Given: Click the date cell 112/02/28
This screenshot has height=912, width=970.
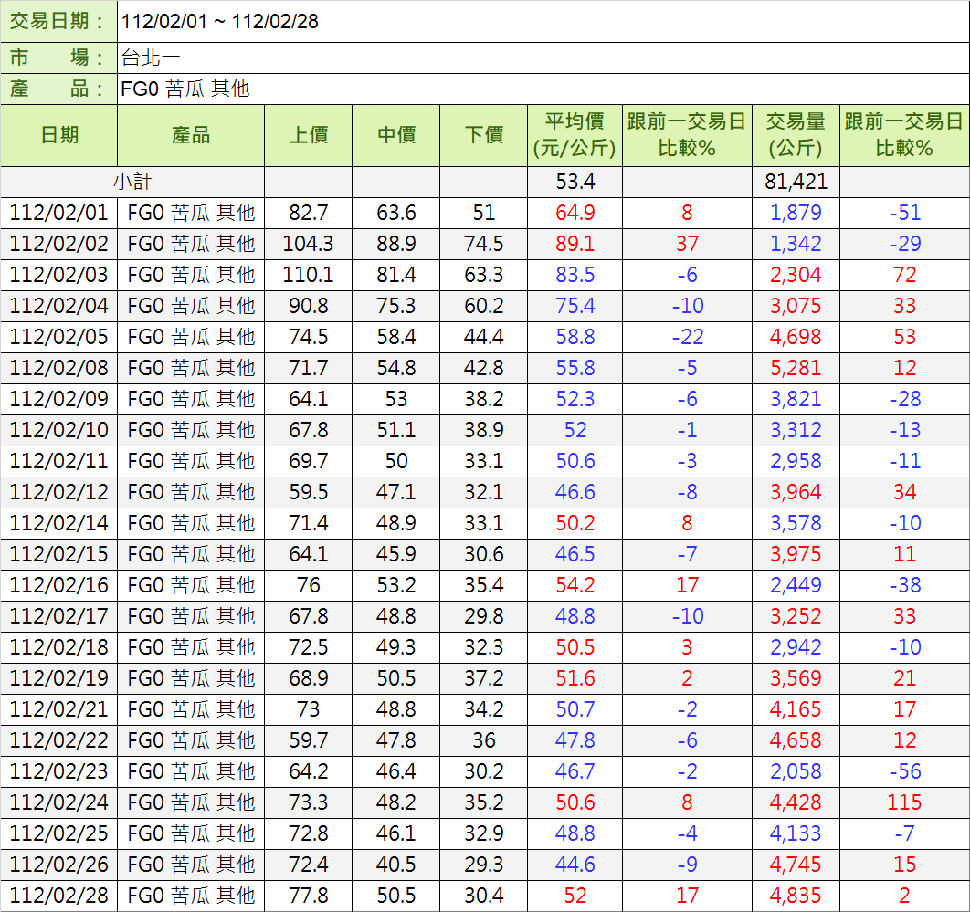Looking at the screenshot, I should 59,896.
